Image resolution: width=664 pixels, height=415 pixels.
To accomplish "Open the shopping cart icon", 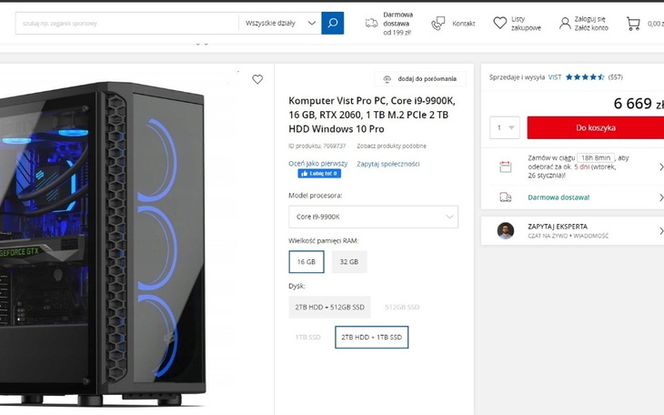I will click(x=633, y=23).
